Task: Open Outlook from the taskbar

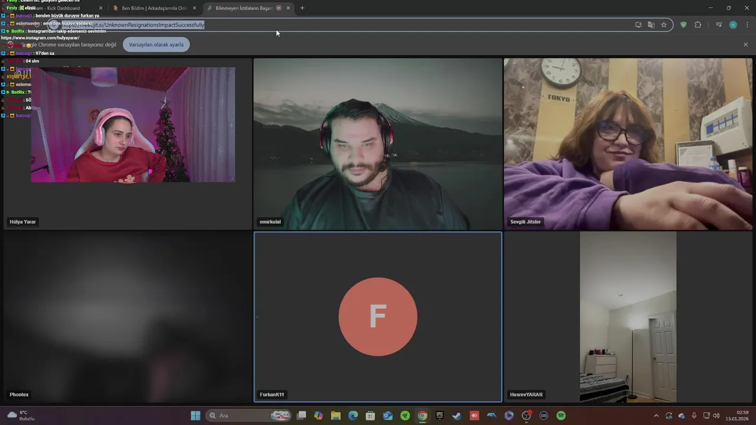Action: pos(388,416)
